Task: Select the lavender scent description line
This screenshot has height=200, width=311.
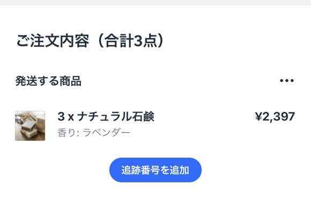Action: click(x=94, y=133)
